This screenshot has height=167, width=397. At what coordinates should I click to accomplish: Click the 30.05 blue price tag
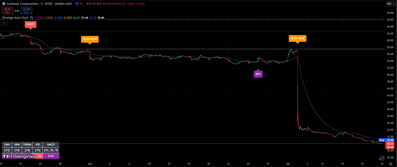(x=390, y=140)
